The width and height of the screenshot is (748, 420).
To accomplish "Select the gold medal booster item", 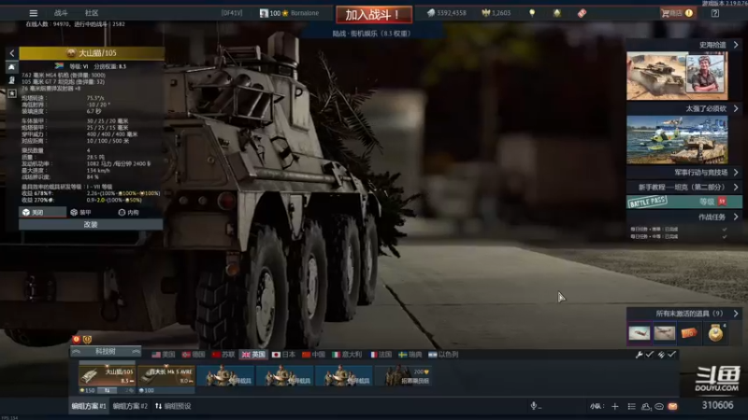I will pyautogui.click(x=715, y=333).
